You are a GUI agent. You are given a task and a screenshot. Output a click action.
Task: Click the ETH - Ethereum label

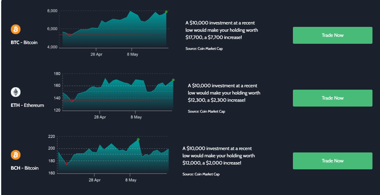tap(27, 105)
